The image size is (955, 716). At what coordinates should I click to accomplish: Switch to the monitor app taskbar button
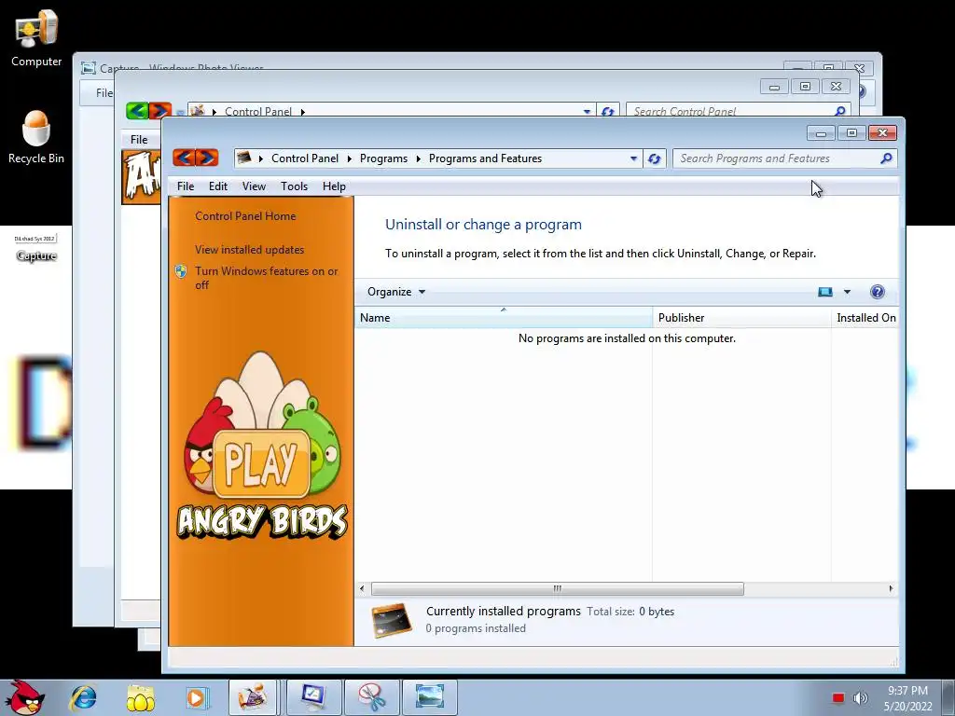(x=313, y=697)
